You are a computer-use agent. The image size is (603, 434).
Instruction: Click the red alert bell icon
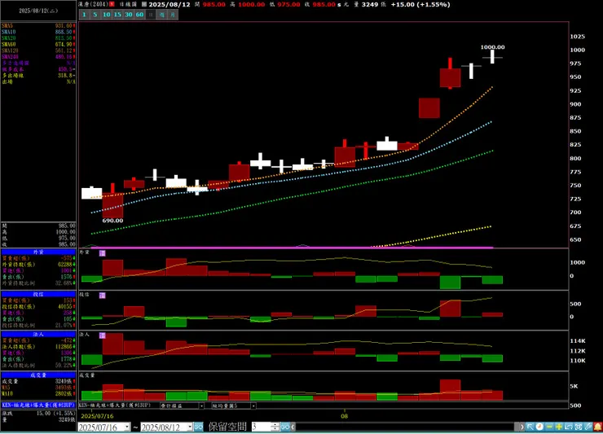pyautogui.click(x=597, y=427)
